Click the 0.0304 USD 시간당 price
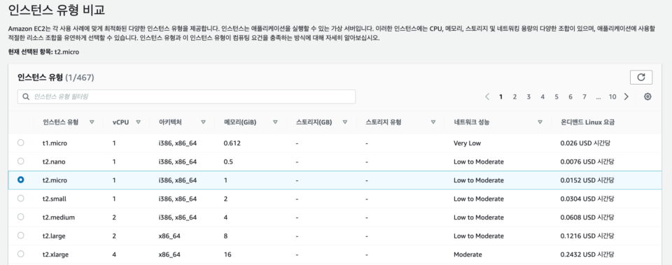This screenshot has width=672, height=265. 587,199
